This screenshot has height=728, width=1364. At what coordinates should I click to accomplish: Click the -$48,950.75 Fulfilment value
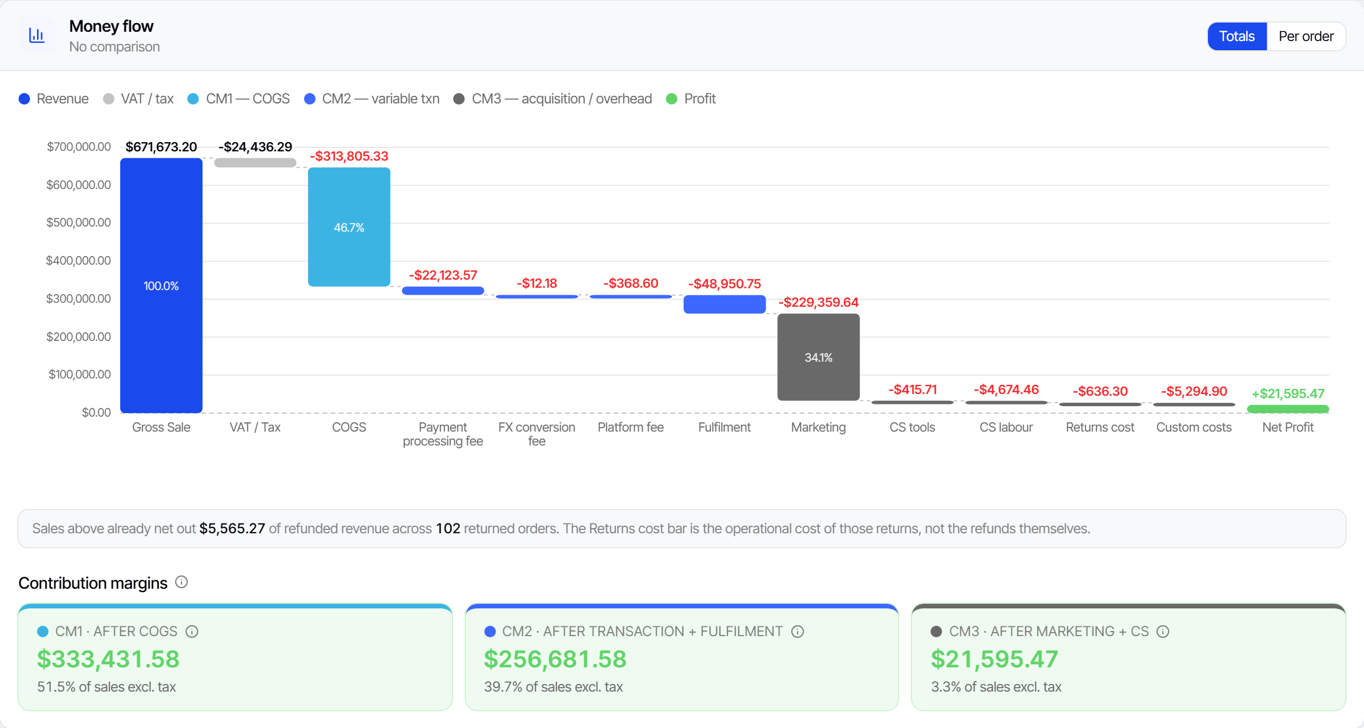(x=725, y=284)
